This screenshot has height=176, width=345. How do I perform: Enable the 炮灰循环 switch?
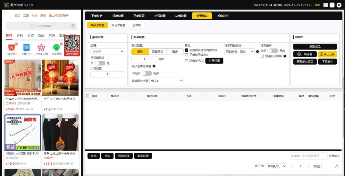coord(273,51)
